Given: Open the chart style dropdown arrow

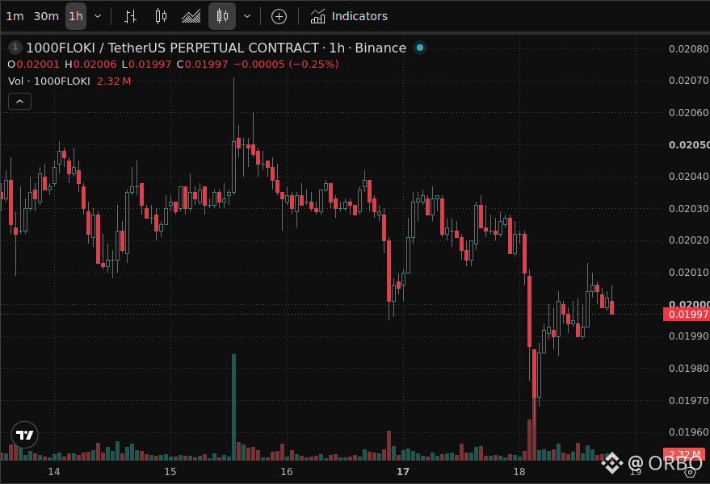Looking at the screenshot, I should pyautogui.click(x=247, y=16).
